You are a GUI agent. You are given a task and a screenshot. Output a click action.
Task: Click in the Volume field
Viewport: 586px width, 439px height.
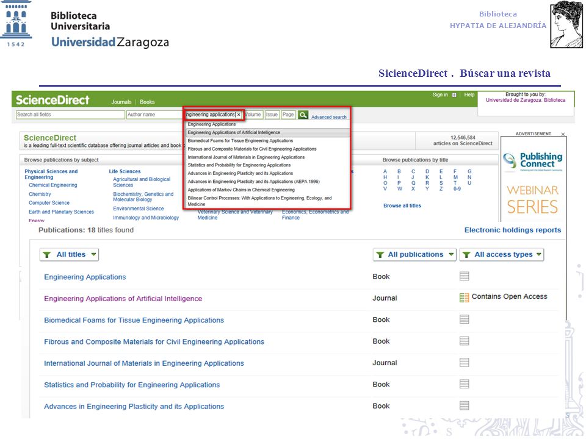coord(253,115)
